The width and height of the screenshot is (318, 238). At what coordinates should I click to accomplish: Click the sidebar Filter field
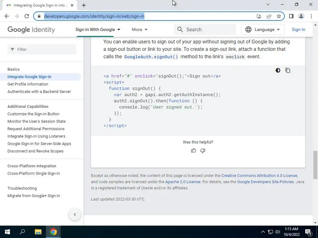(42, 49)
